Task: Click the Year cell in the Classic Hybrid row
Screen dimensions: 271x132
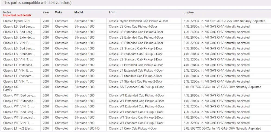Action: tap(46, 21)
